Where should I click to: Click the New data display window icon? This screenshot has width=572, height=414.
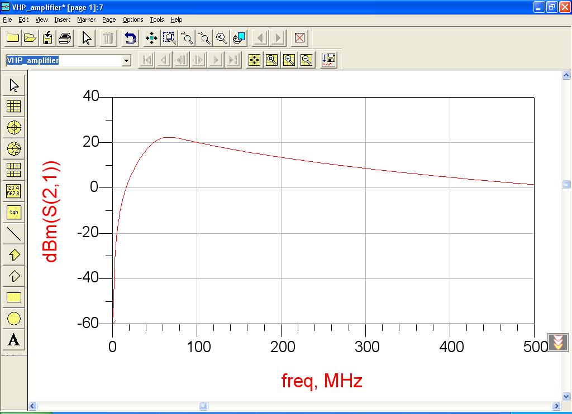pyautogui.click(x=13, y=38)
